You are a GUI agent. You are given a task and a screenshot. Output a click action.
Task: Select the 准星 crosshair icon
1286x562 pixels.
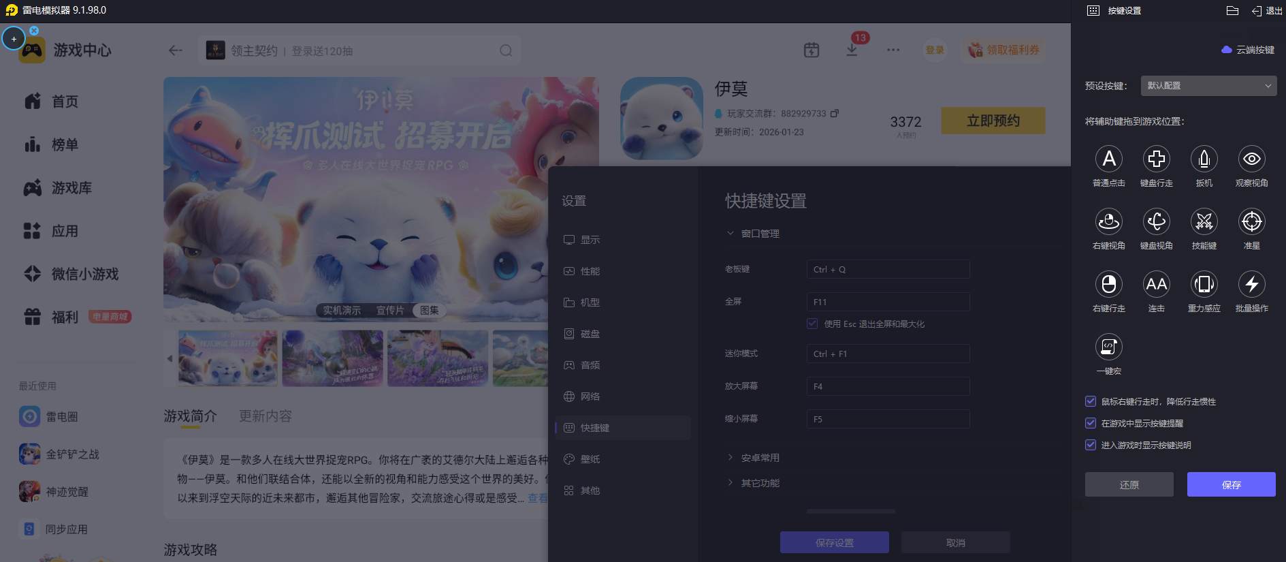pyautogui.click(x=1251, y=221)
